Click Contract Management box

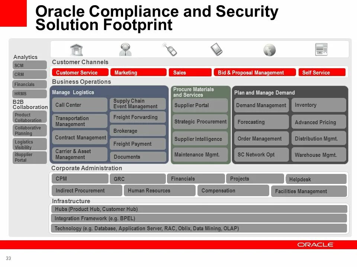(x=80, y=137)
